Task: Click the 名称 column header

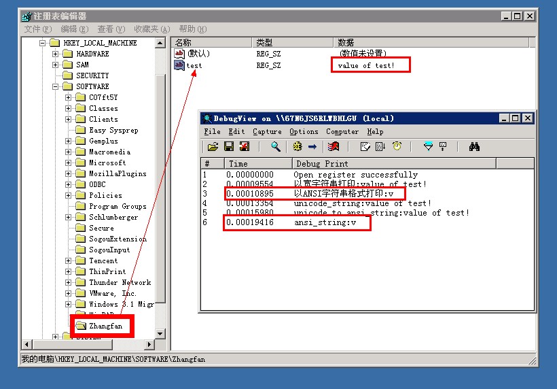Action: [212, 43]
